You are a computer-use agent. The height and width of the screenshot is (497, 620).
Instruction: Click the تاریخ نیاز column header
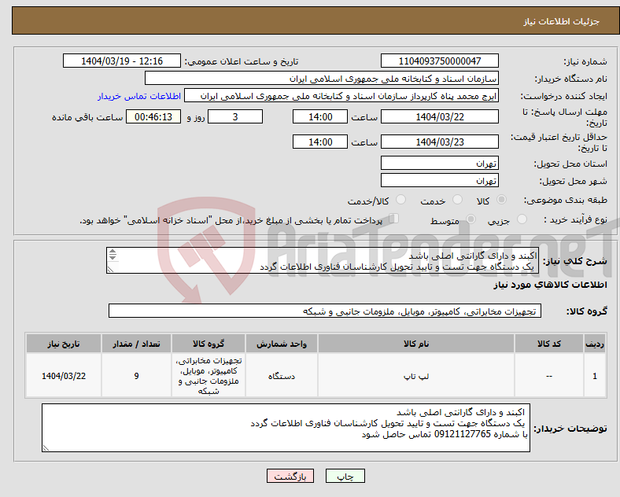64,344
